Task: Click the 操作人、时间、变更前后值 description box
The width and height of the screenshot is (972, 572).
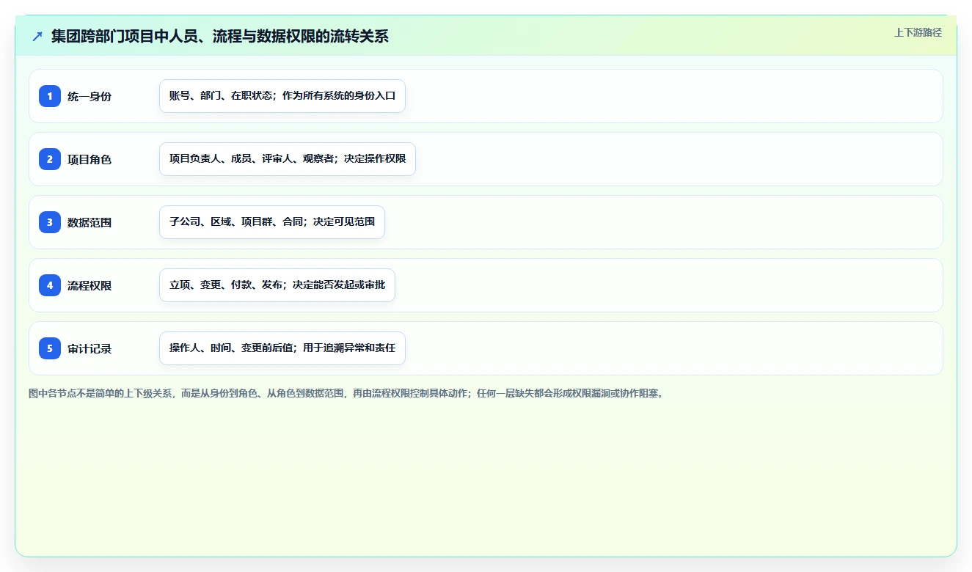Action: pos(282,348)
